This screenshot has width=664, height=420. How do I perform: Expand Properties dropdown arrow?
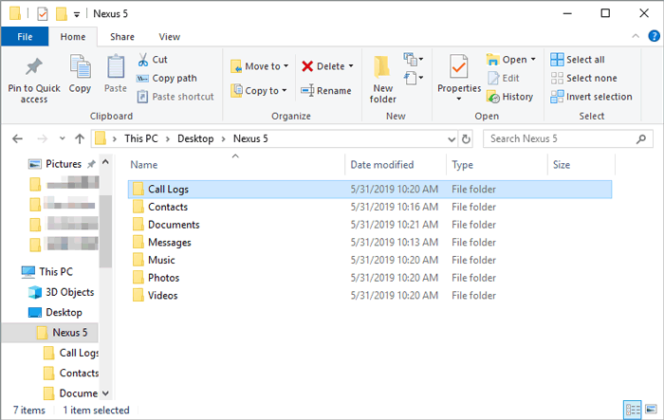(x=459, y=99)
